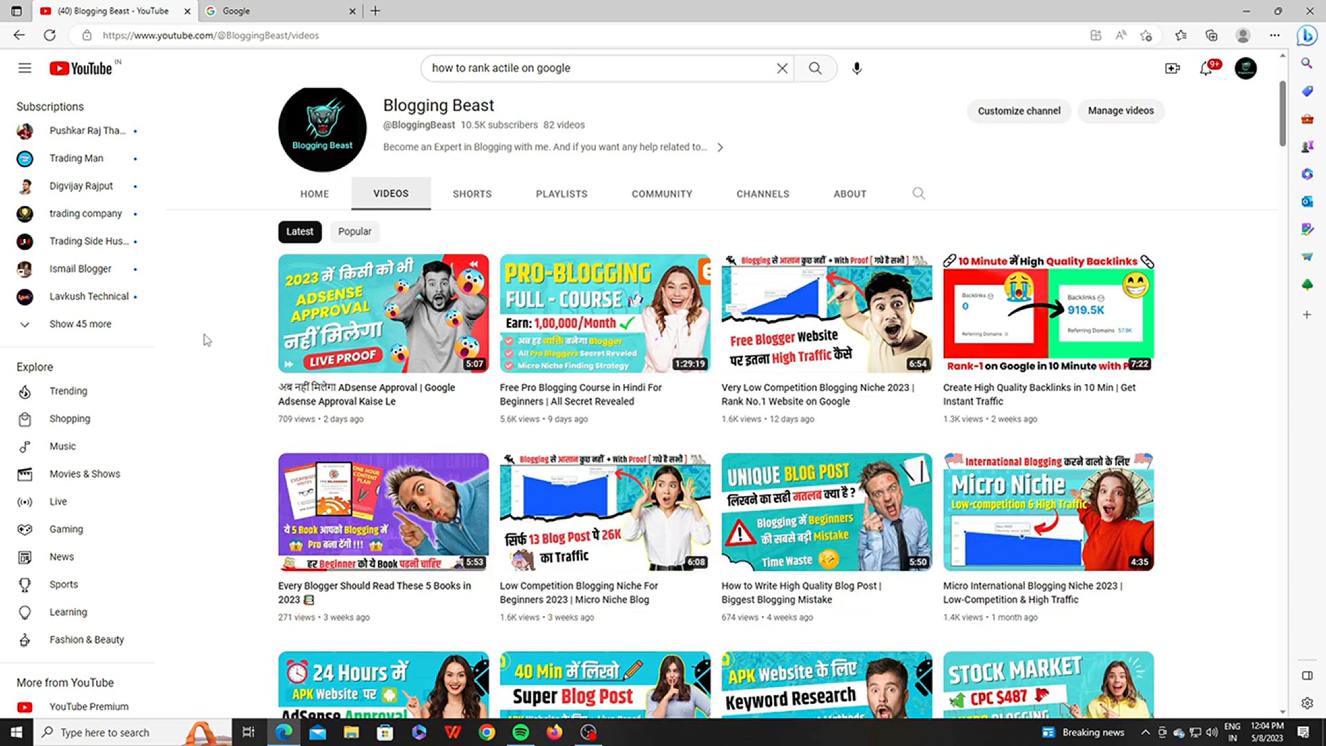Image resolution: width=1326 pixels, height=746 pixels.
Task: Expand the channel description arrow
Action: click(x=720, y=147)
